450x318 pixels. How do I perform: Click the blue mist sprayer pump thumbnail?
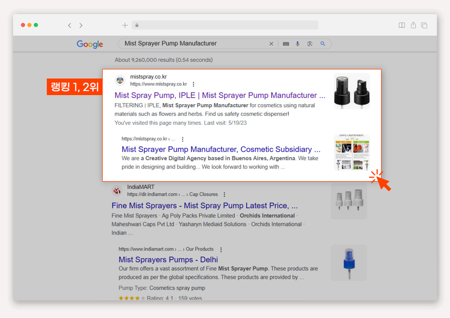click(349, 263)
